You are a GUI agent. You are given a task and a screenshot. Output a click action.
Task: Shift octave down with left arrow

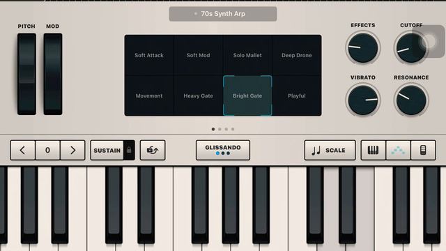click(x=23, y=150)
